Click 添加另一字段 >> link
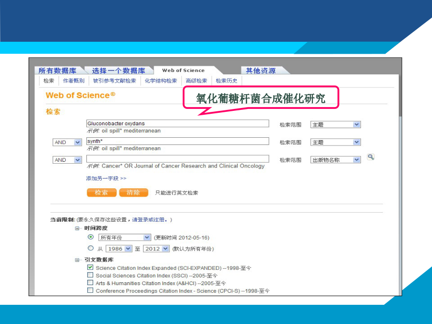Viewport: 432px width, 324px height. click(106, 178)
